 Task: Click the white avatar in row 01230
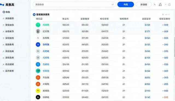coord(38,38)
